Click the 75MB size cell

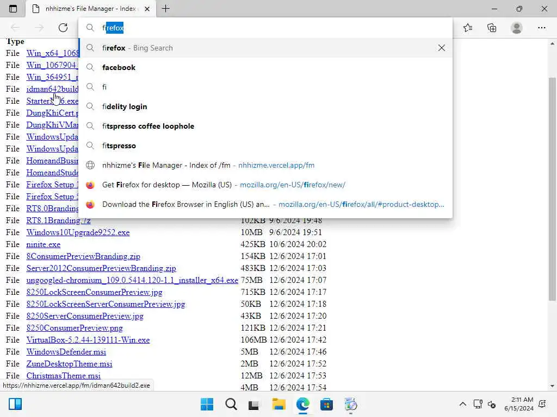tap(251, 280)
